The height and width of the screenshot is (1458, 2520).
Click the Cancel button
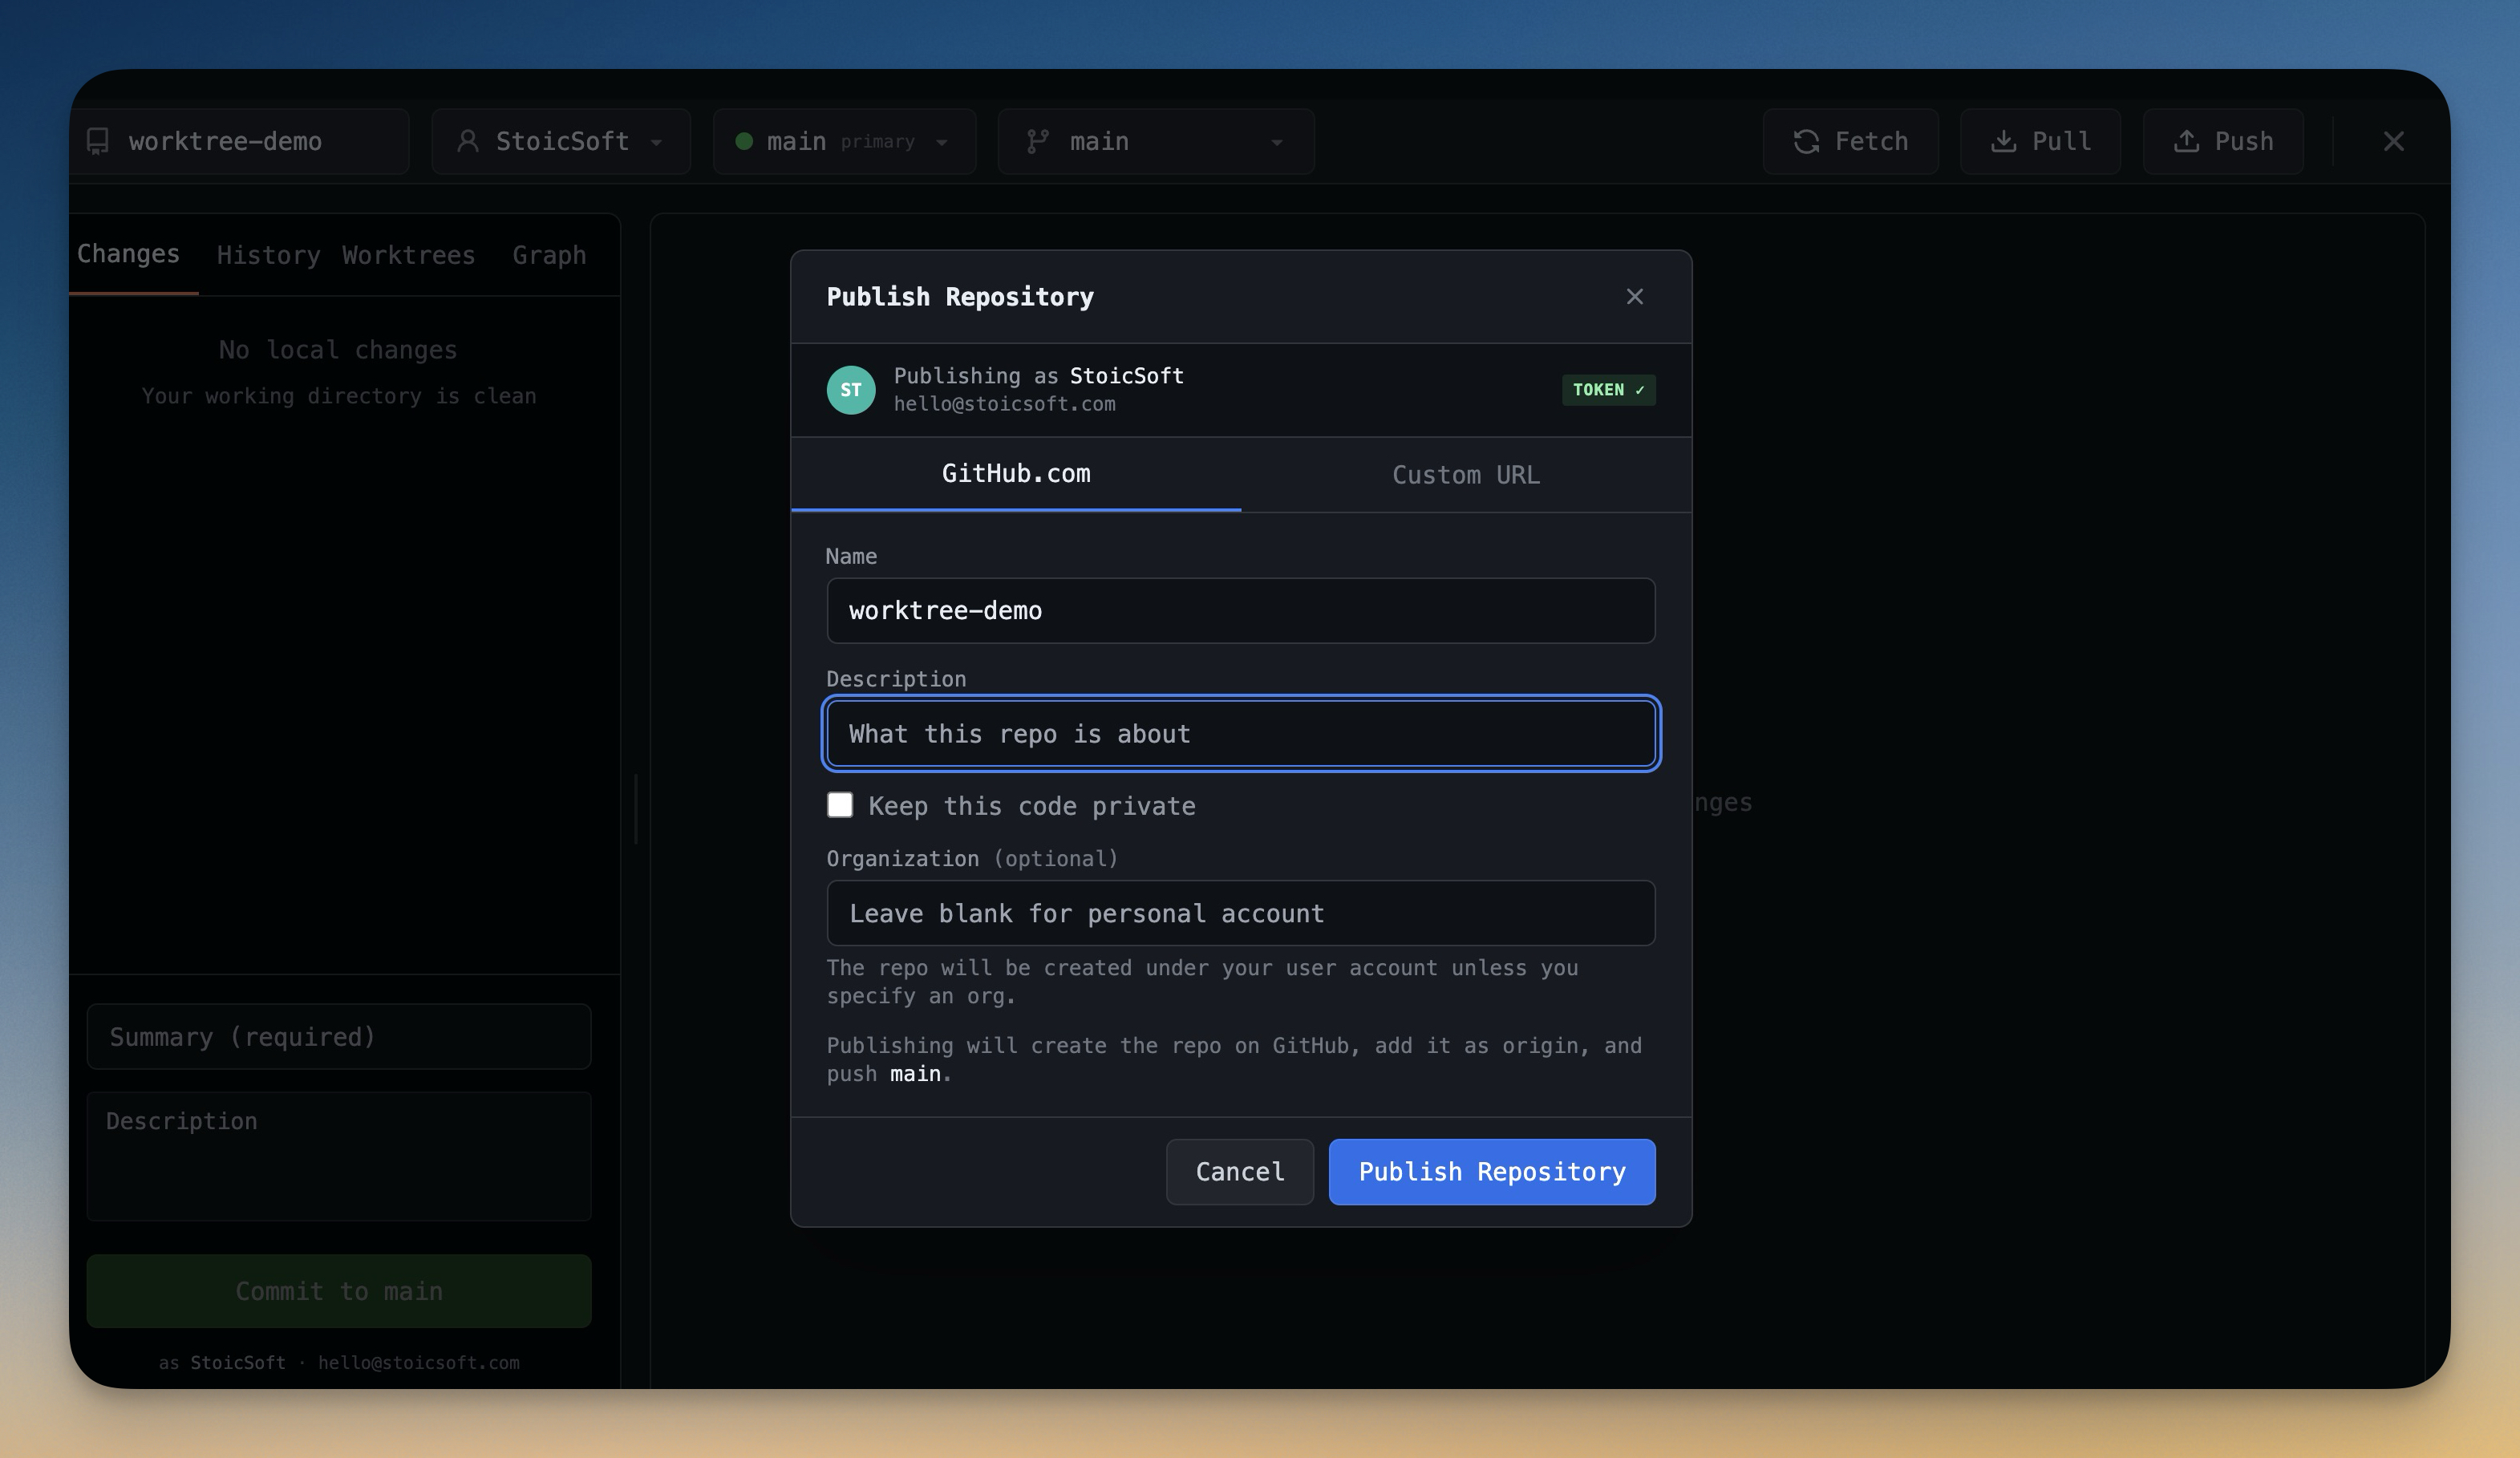pyautogui.click(x=1239, y=1172)
